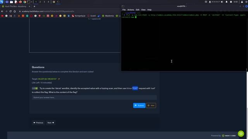Click the show desktop icon in the panel

[7, 2]
